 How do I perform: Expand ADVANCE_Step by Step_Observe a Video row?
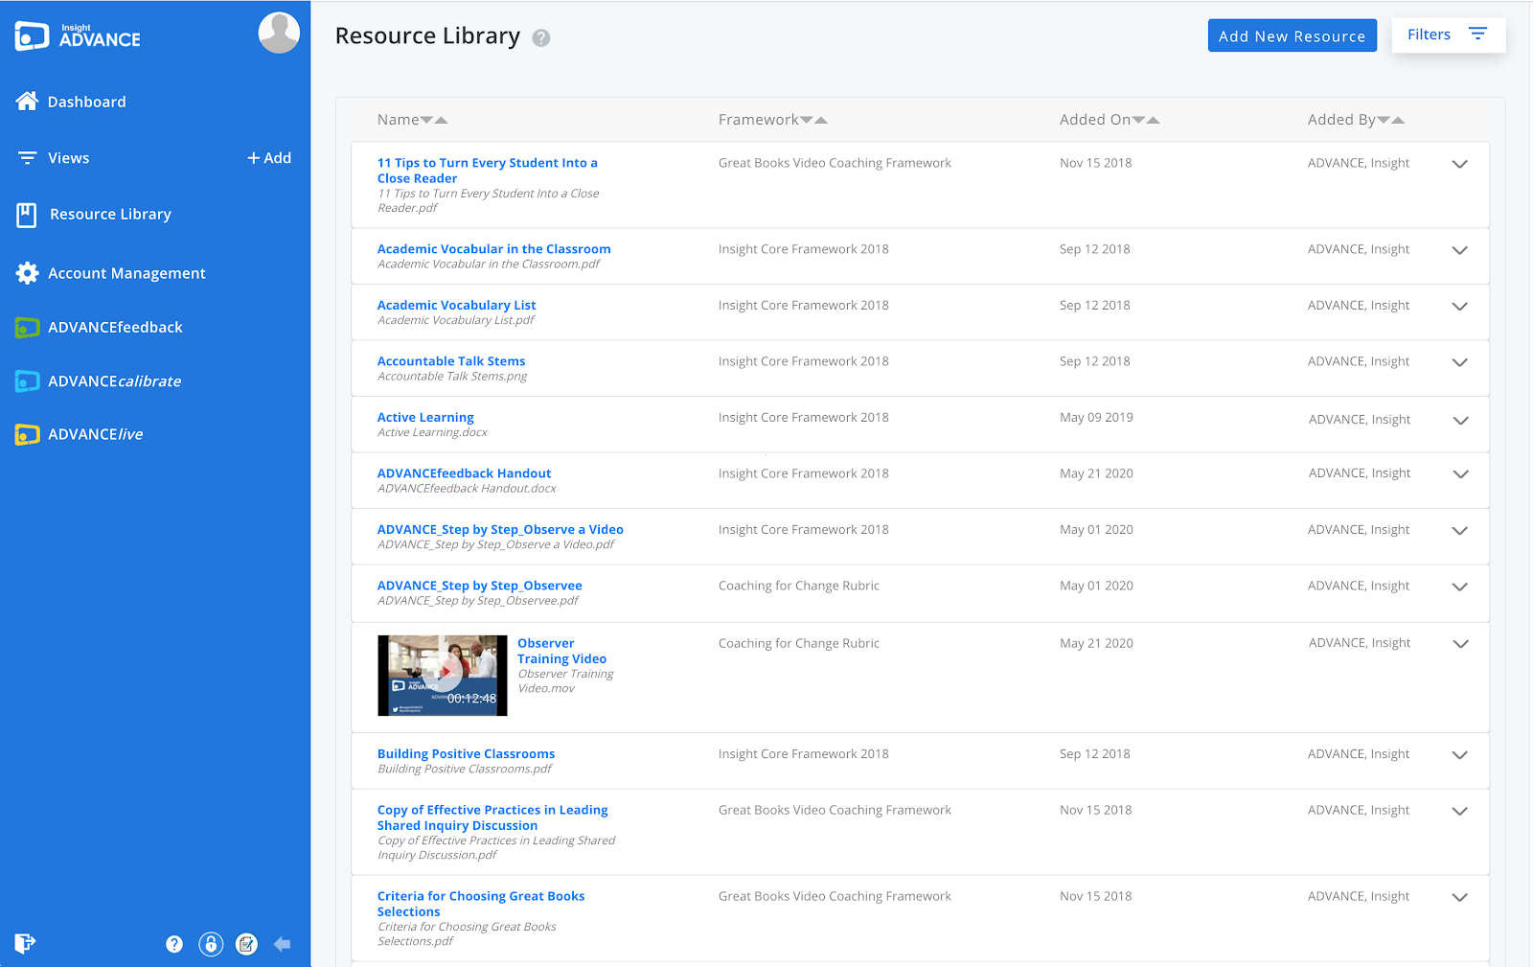click(x=1459, y=531)
